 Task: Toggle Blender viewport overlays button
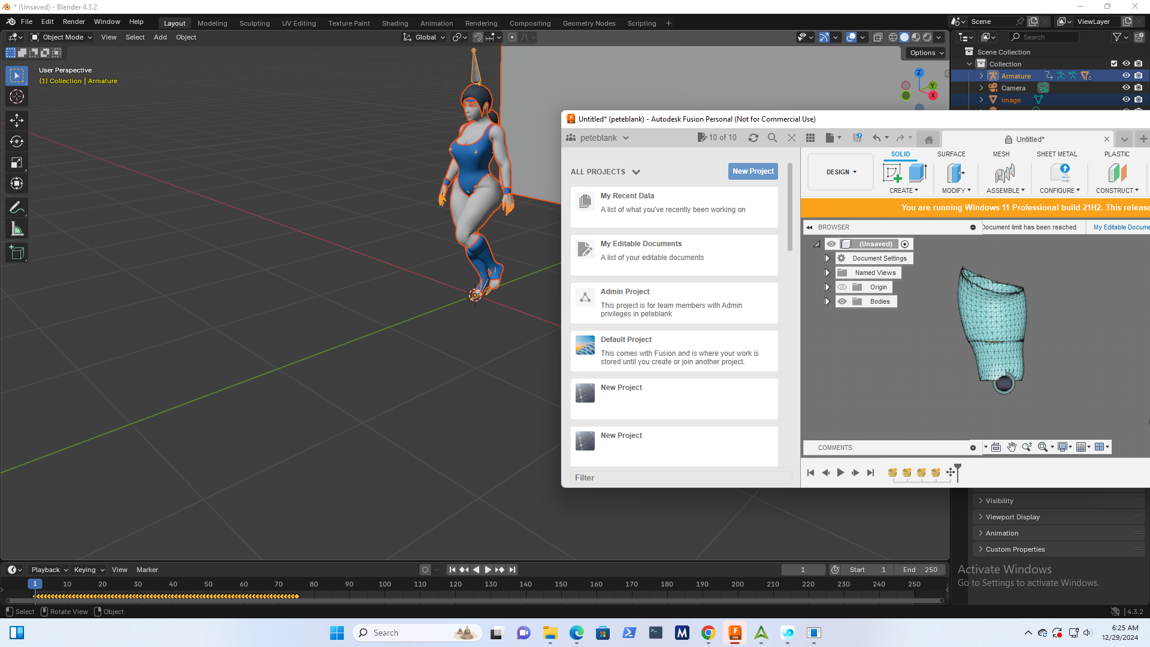851,37
